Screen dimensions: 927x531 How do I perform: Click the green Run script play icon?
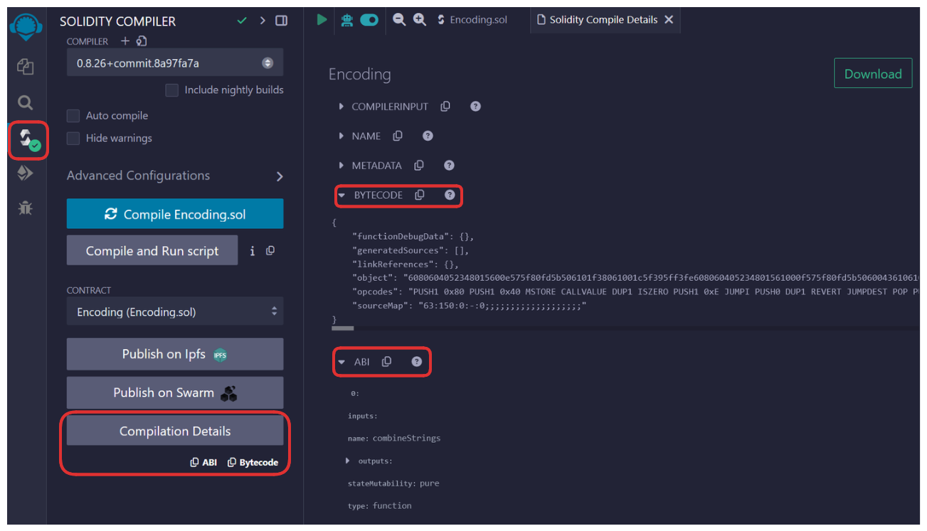322,20
